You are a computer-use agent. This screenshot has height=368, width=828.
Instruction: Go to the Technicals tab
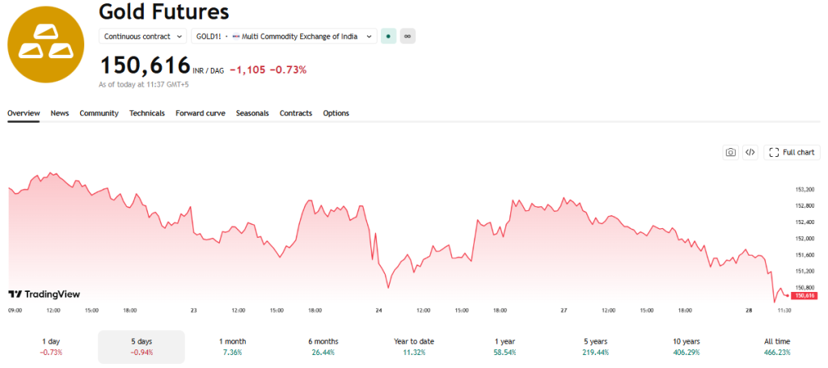(x=147, y=113)
